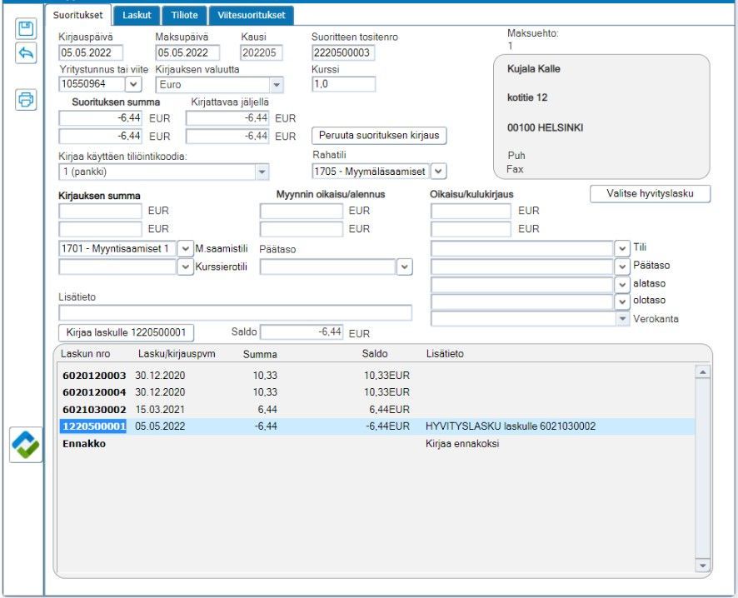Select invoice row 6021030002
738x598 pixels.
pyautogui.click(x=94, y=409)
